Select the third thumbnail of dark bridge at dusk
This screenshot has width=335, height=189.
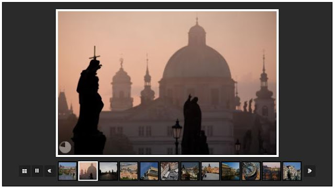click(x=108, y=171)
